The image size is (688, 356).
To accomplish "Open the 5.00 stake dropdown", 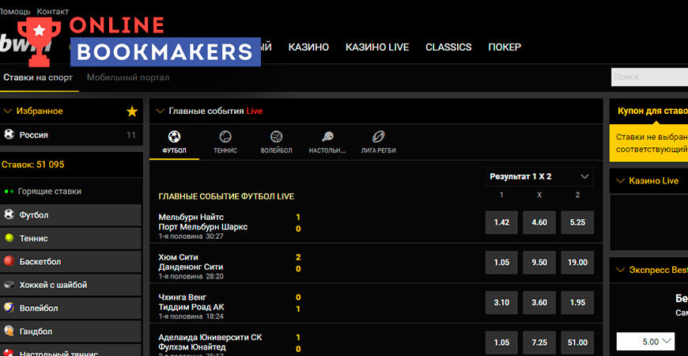I will pyautogui.click(x=645, y=342).
